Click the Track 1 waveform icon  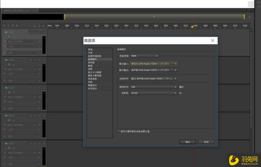(x=6, y=32)
